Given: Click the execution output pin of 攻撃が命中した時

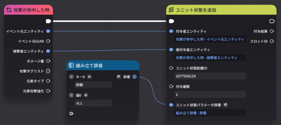Looking at the screenshot, I should click(48, 21).
